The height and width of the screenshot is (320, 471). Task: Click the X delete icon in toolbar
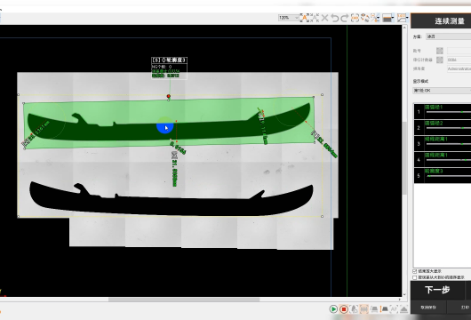click(x=324, y=18)
